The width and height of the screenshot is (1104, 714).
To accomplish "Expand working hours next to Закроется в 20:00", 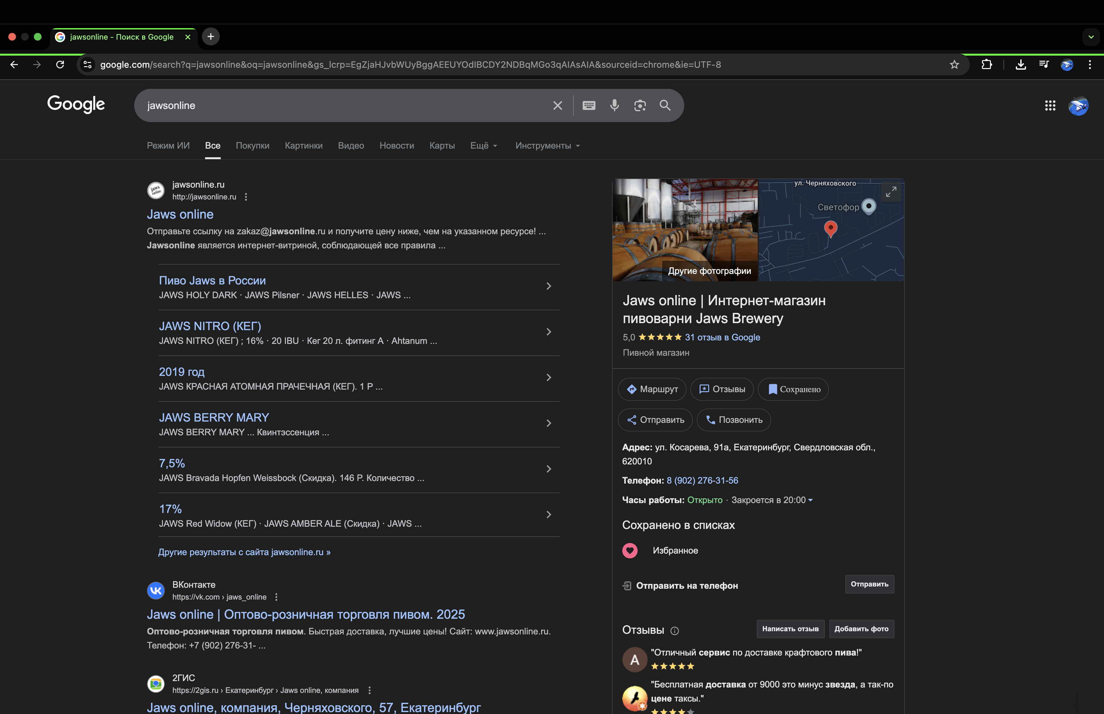I will (810, 500).
